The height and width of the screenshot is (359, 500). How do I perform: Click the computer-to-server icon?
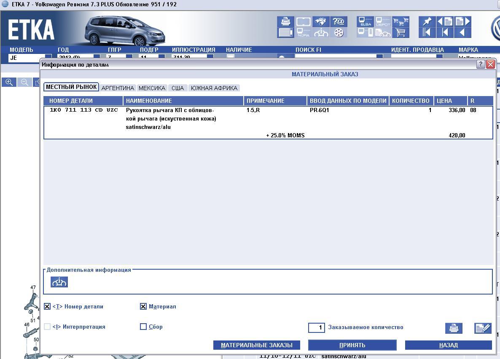[x=365, y=32]
